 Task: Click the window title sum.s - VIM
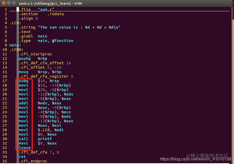[50, 3]
